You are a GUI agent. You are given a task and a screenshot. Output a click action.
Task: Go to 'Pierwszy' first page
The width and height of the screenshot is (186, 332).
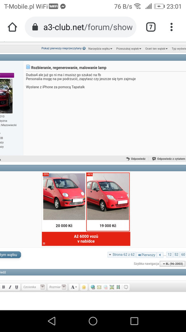(x=147, y=255)
